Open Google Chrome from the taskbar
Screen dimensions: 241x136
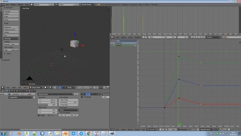[89, 133]
